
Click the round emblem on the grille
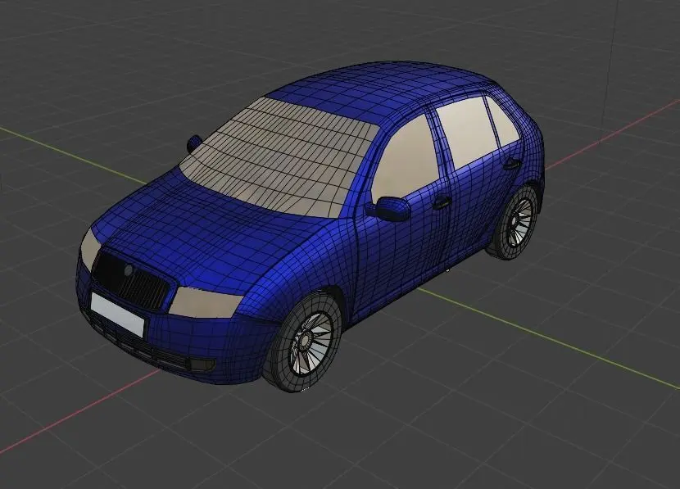pyautogui.click(x=129, y=270)
